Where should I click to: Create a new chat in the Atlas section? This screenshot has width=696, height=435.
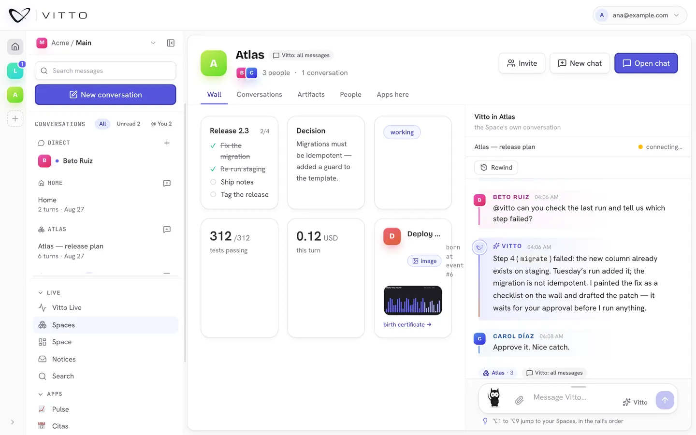(167, 230)
